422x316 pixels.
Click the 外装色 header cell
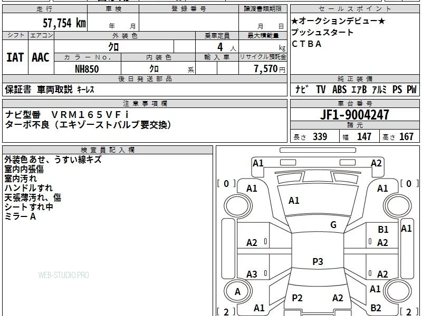coord(124,36)
